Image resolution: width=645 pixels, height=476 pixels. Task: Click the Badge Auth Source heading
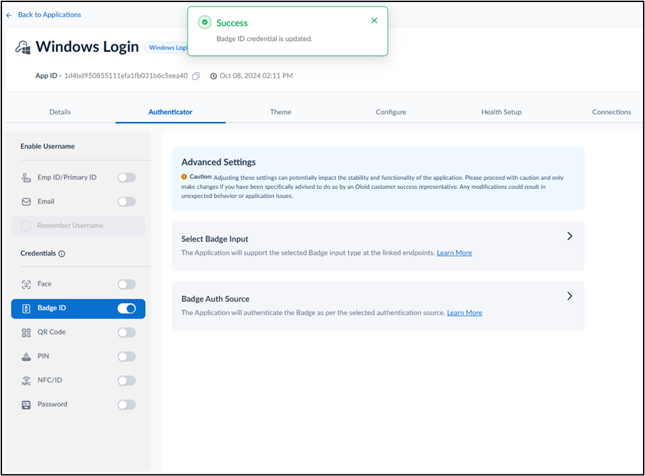(215, 299)
